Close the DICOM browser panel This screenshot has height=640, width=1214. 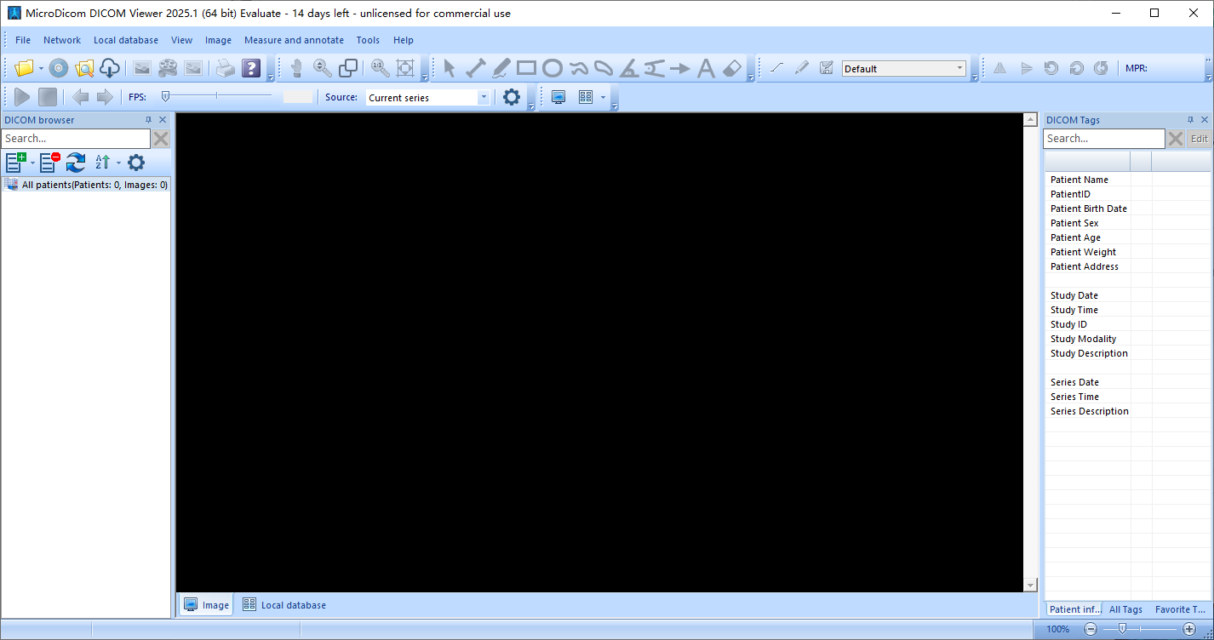[x=163, y=120]
